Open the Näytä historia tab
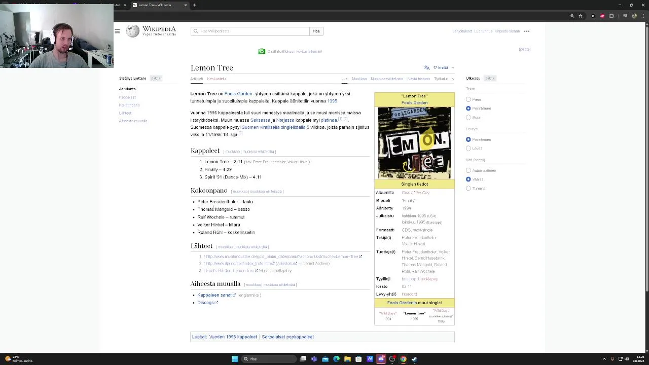 [x=419, y=79]
